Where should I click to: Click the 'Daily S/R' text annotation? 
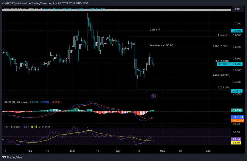tap(155, 30)
